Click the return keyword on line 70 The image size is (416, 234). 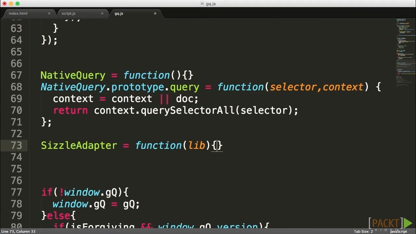tap(71, 110)
